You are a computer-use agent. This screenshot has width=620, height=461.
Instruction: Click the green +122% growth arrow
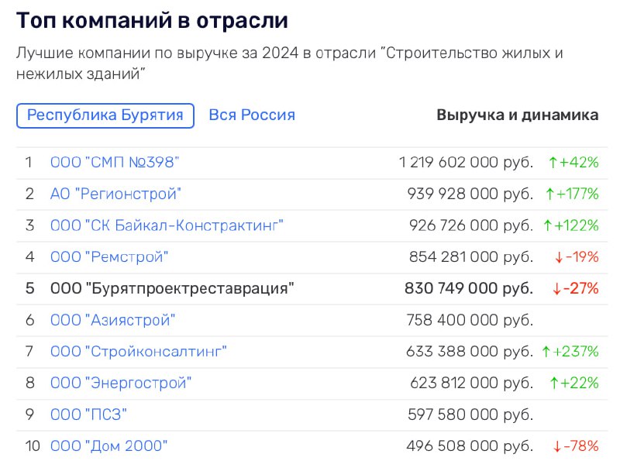click(x=548, y=225)
